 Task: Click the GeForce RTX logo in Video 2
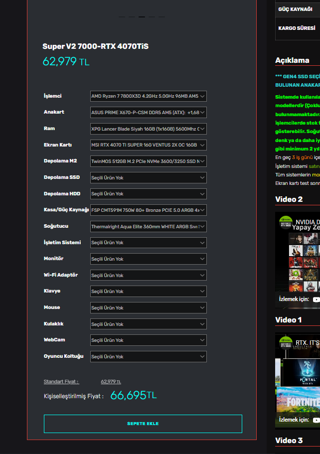(286, 222)
